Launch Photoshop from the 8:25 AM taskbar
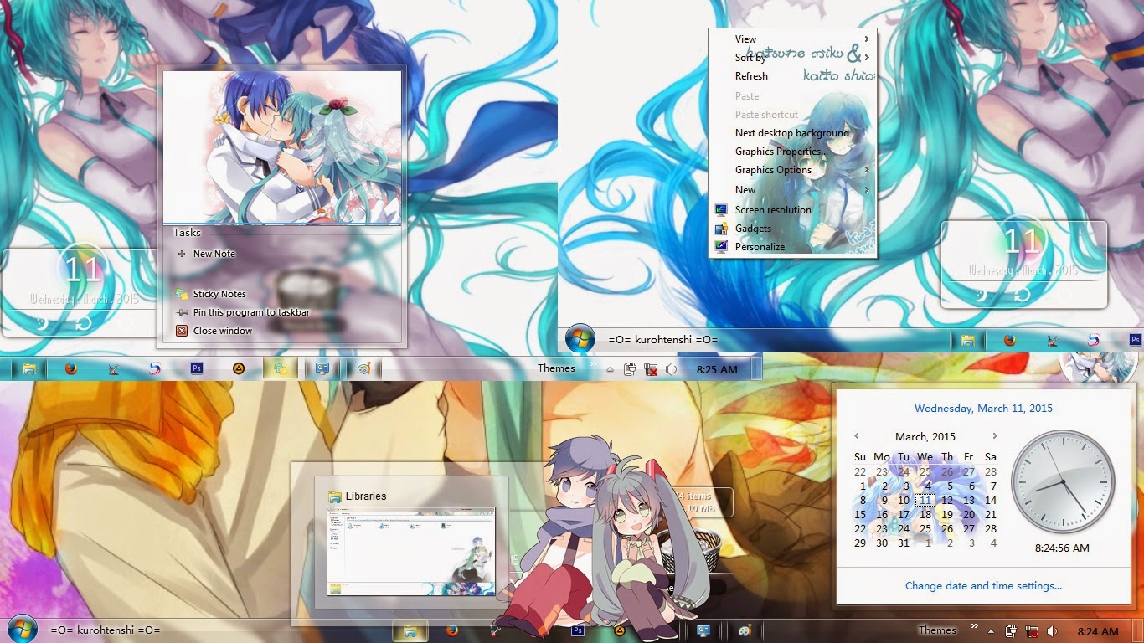This screenshot has height=643, width=1144. 197,368
